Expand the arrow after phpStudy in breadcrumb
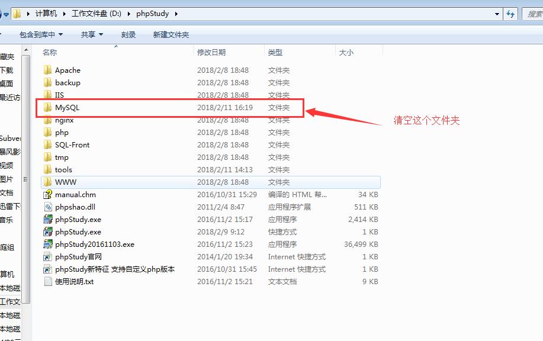The image size is (543, 341). coord(176,14)
